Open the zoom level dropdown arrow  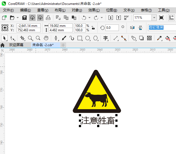click(x=154, y=18)
